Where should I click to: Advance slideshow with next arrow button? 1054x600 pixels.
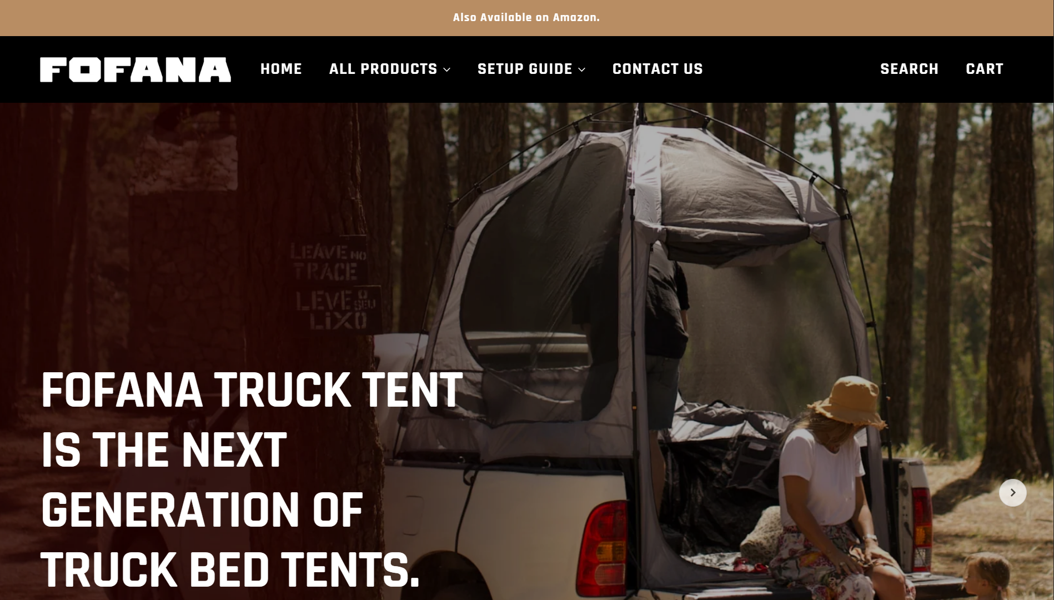[1012, 493]
